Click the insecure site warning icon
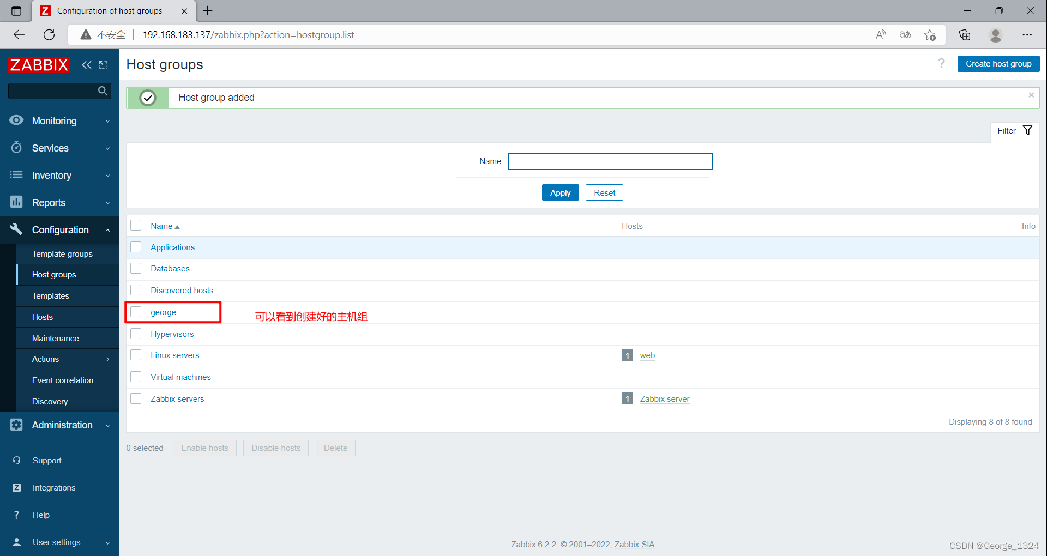The height and width of the screenshot is (556, 1047). [x=86, y=35]
